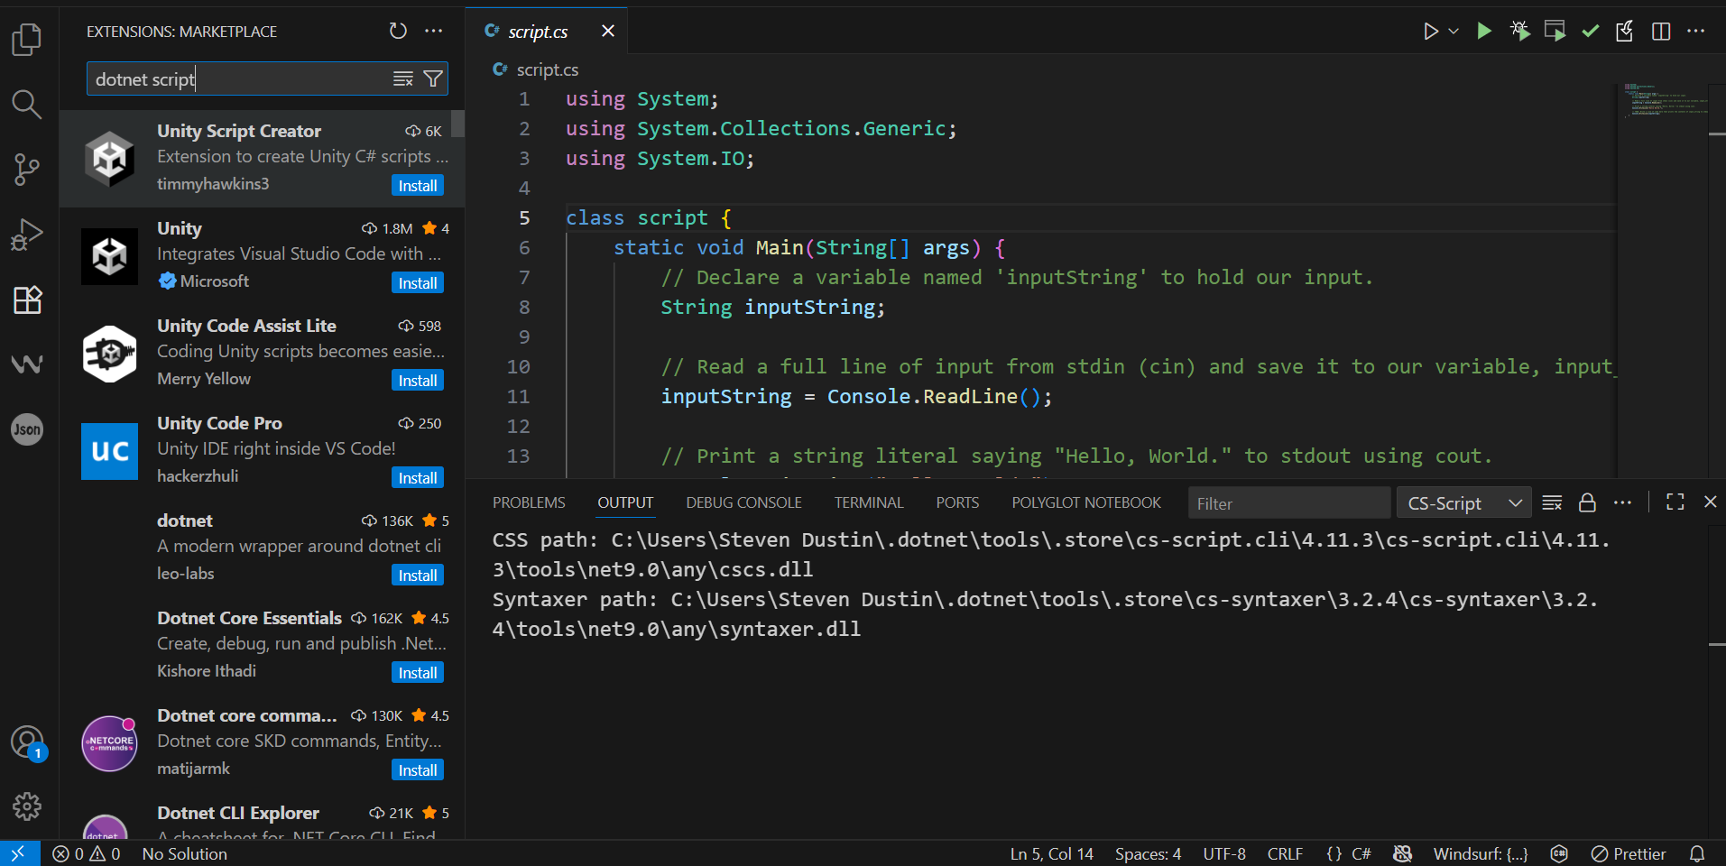
Task: Install the Dotnet Core Essentials extension
Action: [418, 673]
